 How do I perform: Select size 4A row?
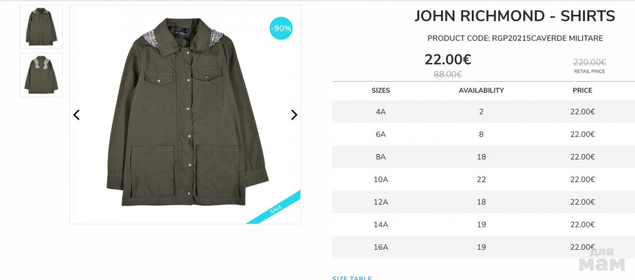[484, 112]
